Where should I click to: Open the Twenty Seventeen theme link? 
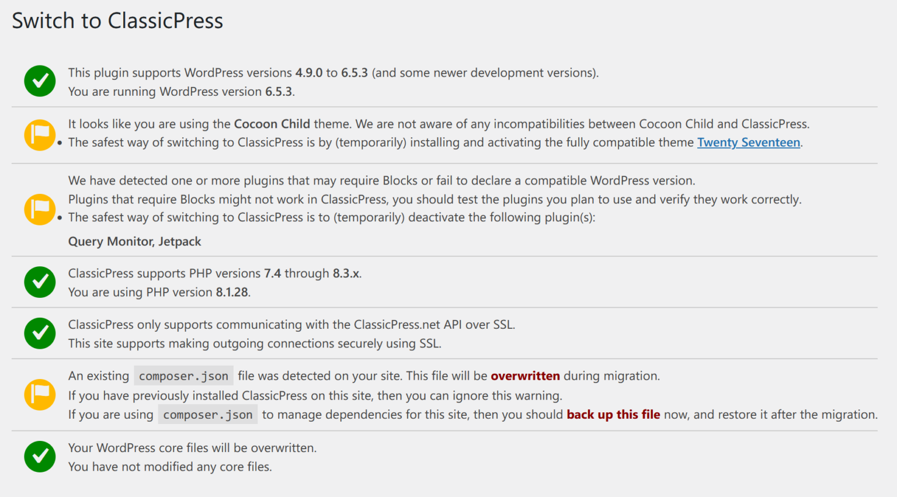point(748,143)
